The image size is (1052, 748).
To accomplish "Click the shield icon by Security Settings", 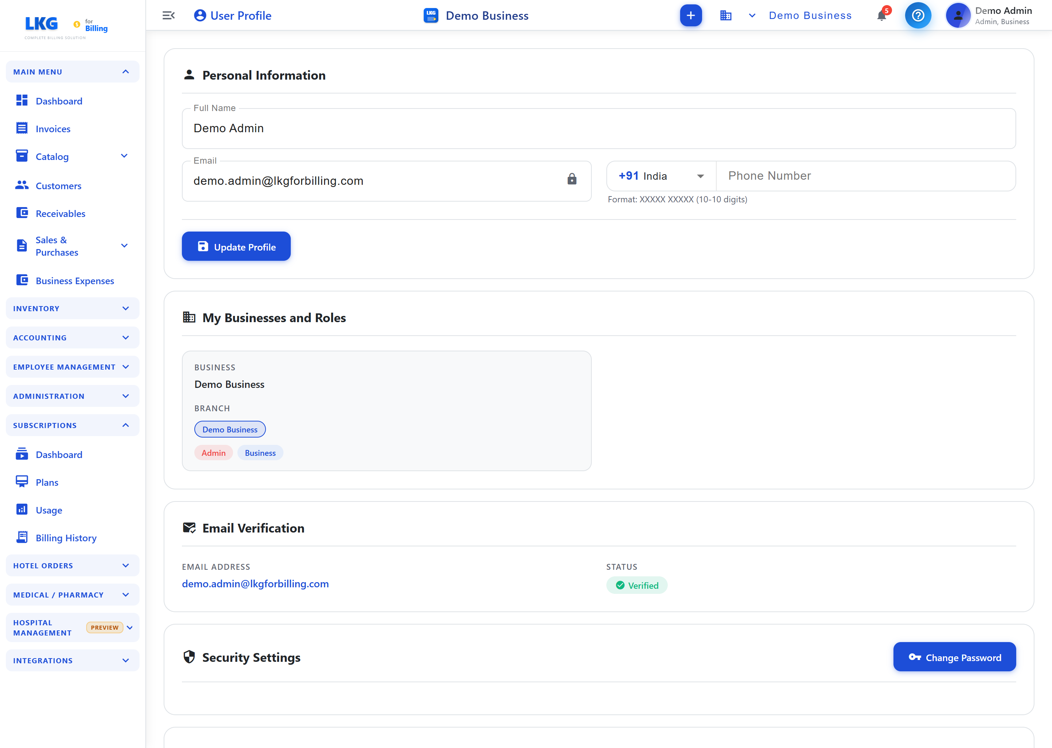I will click(x=189, y=657).
